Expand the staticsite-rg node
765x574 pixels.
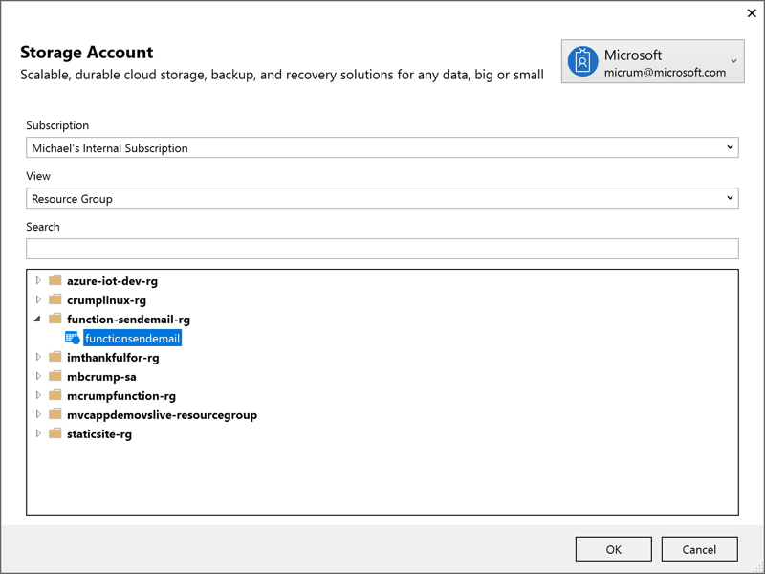38,433
